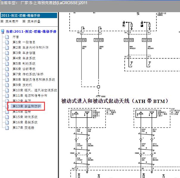Open 第9章 发动机
This screenshot has width=180, height=178.
[x=22, y=85]
